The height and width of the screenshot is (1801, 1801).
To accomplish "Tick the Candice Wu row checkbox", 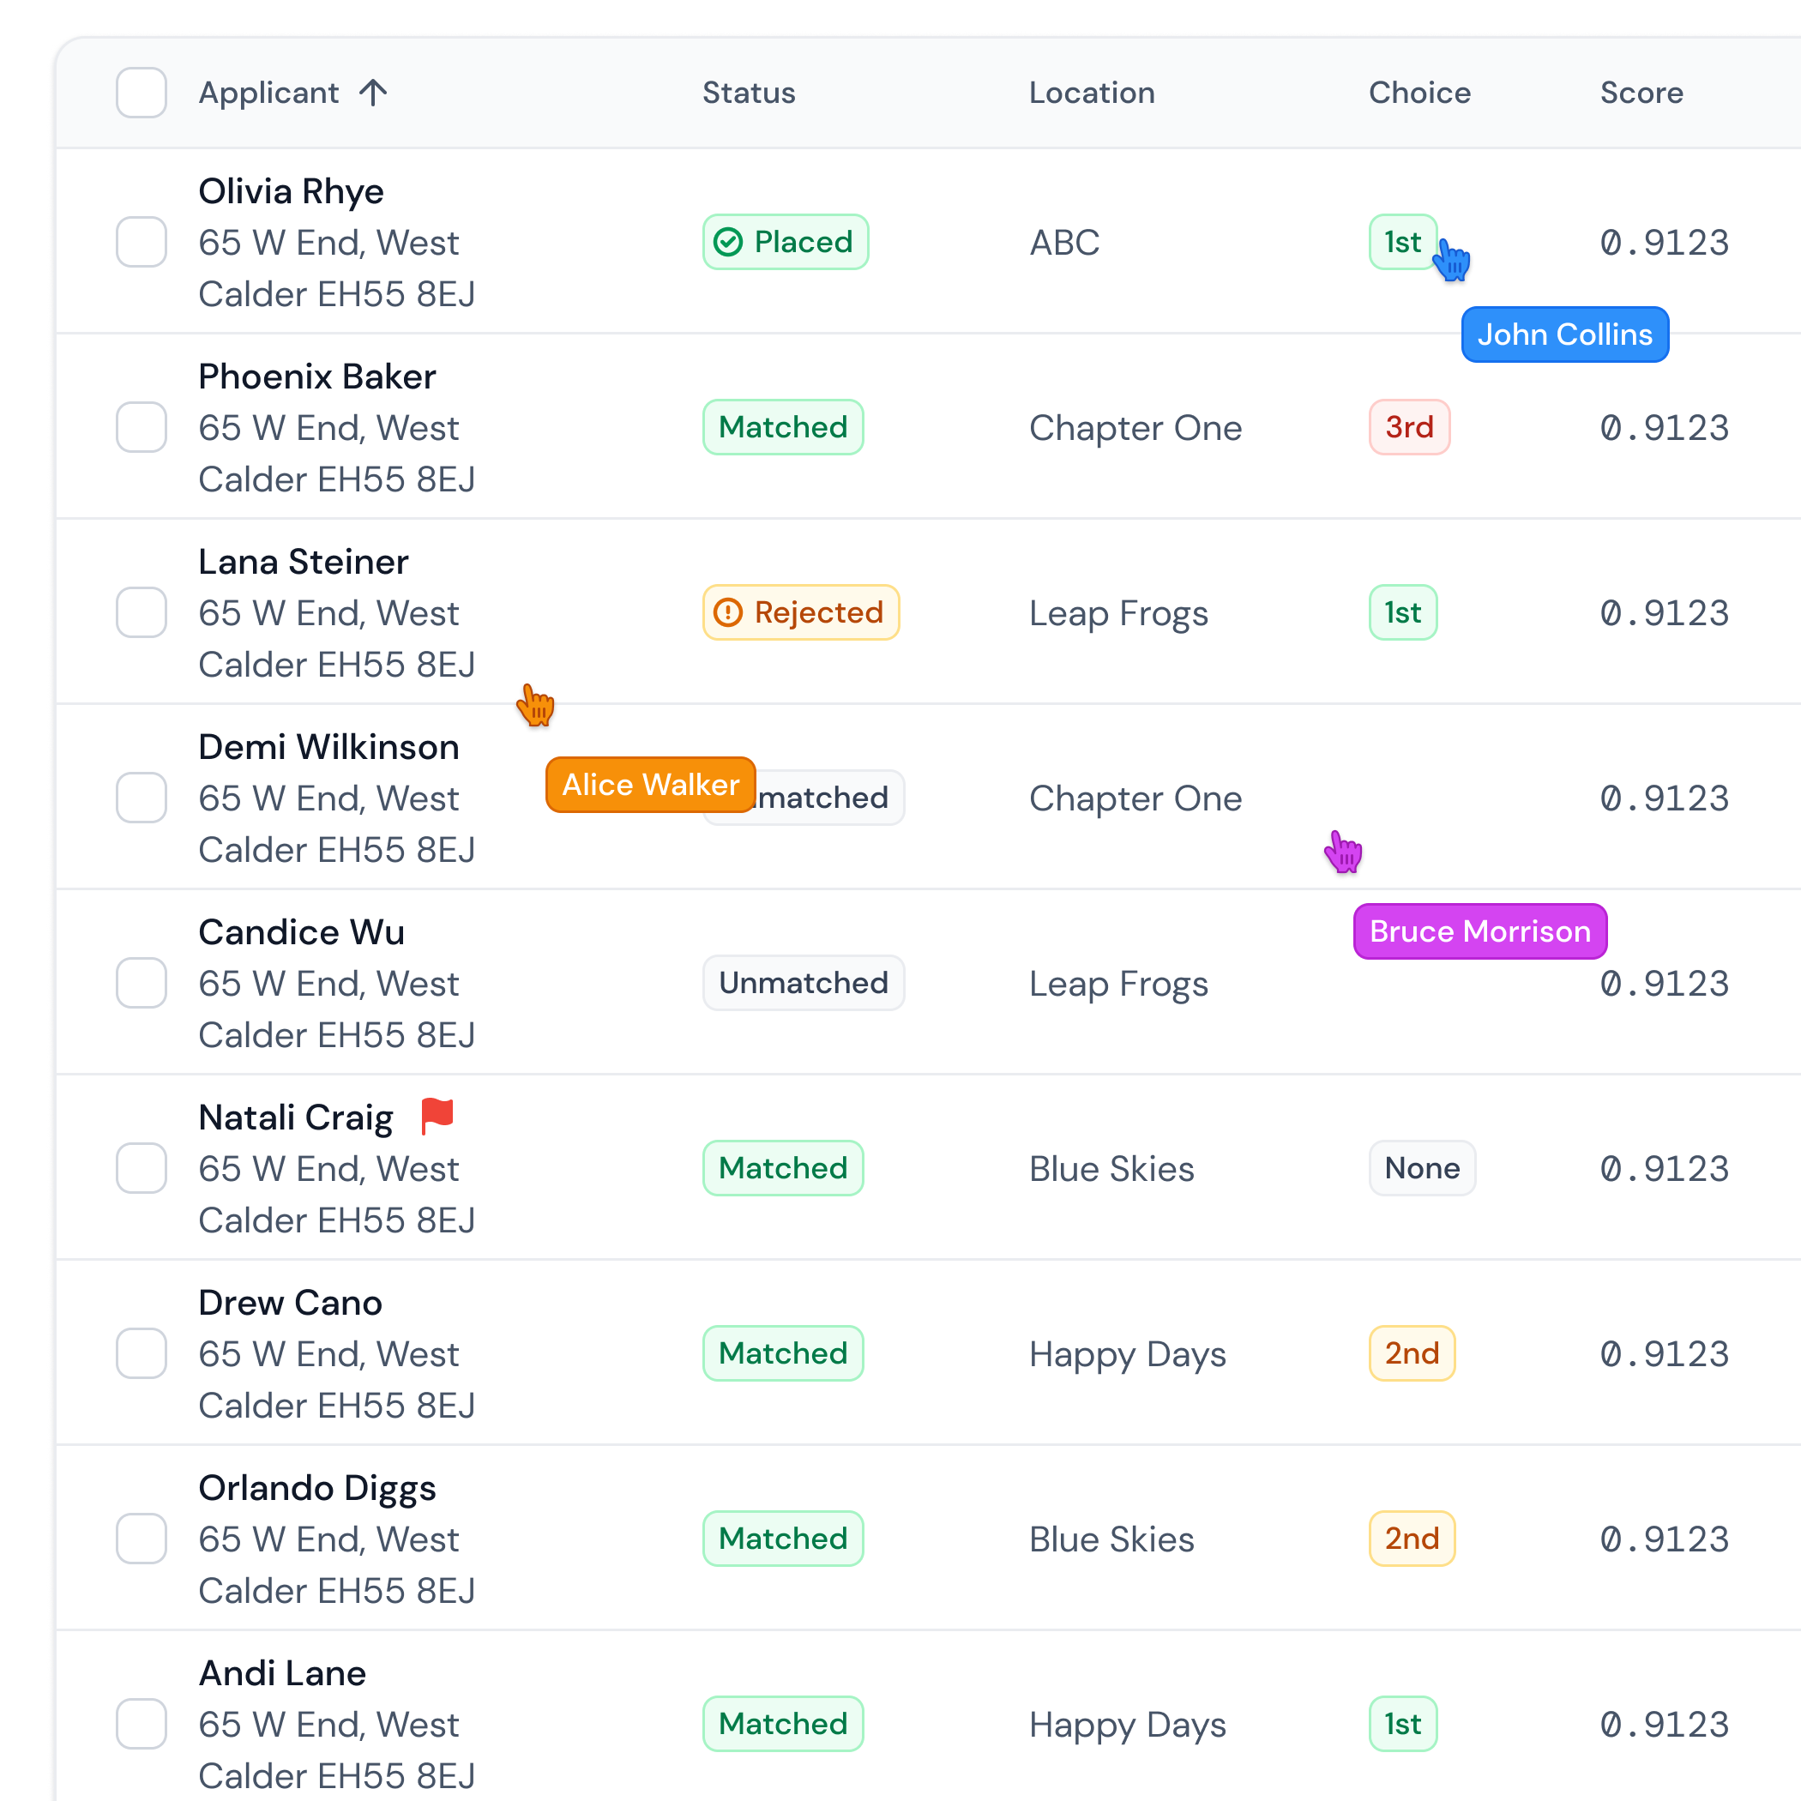I will point(142,983).
